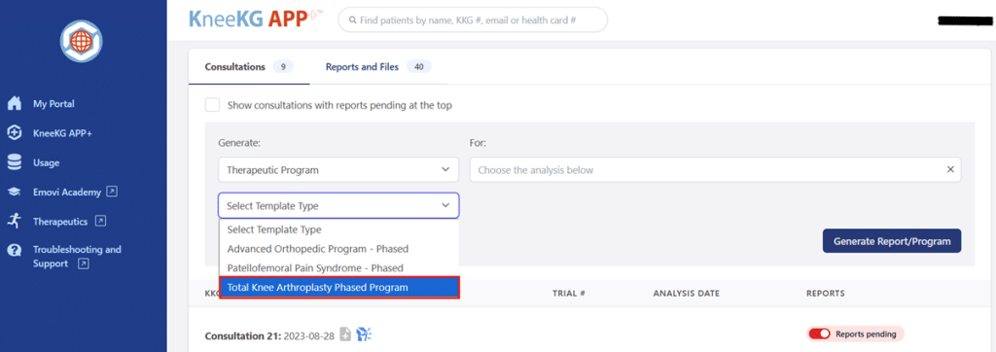Open Therapeutics running figure icon
Screen dimensions: 996x352
[x=14, y=221]
